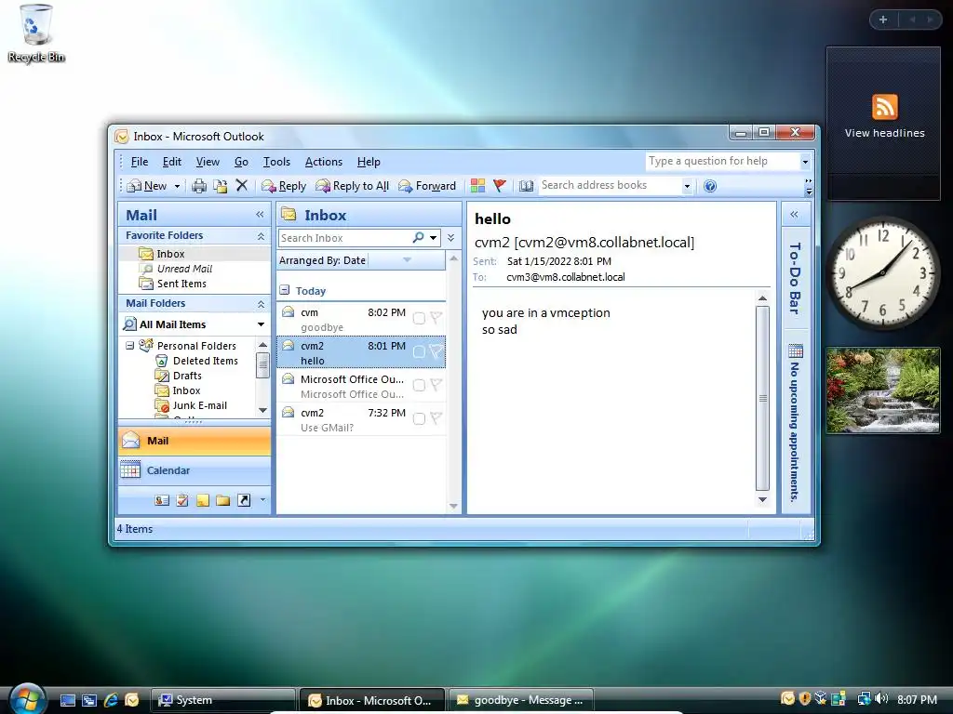Collapse the Favorite Folders section
The image size is (953, 714).
[261, 235]
